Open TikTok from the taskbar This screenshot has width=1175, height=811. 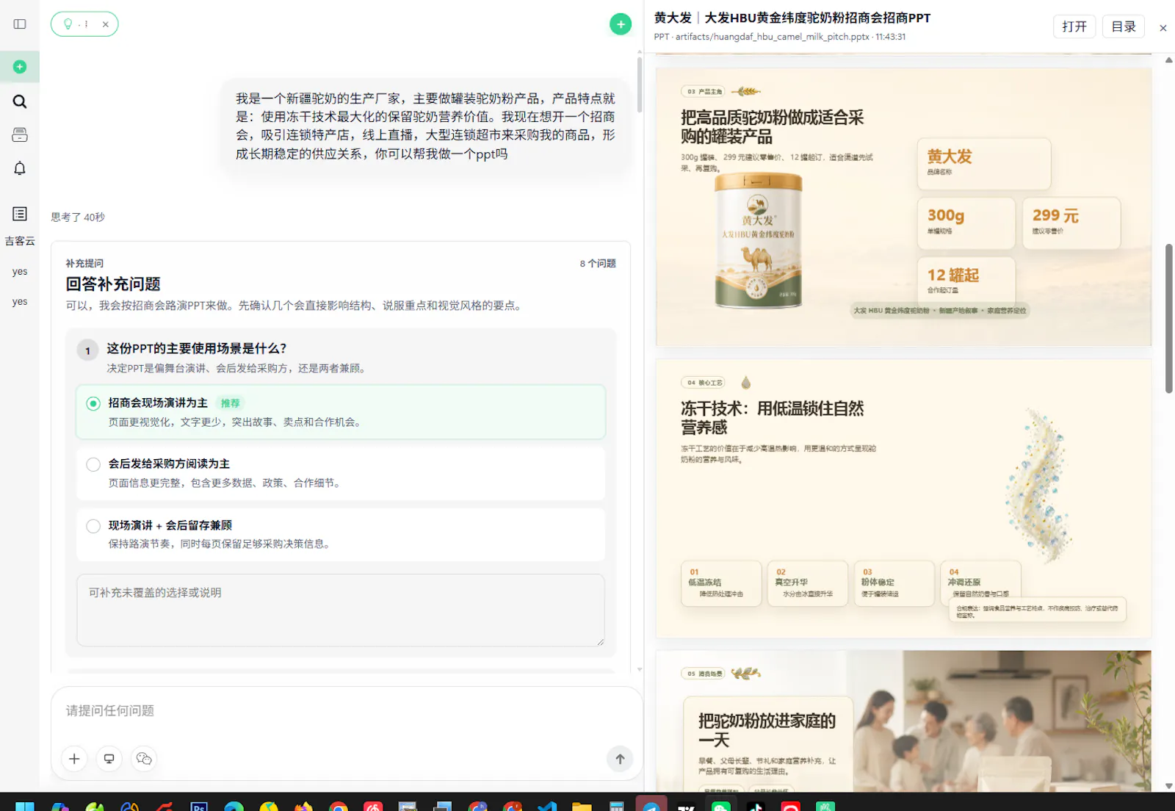[756, 806]
